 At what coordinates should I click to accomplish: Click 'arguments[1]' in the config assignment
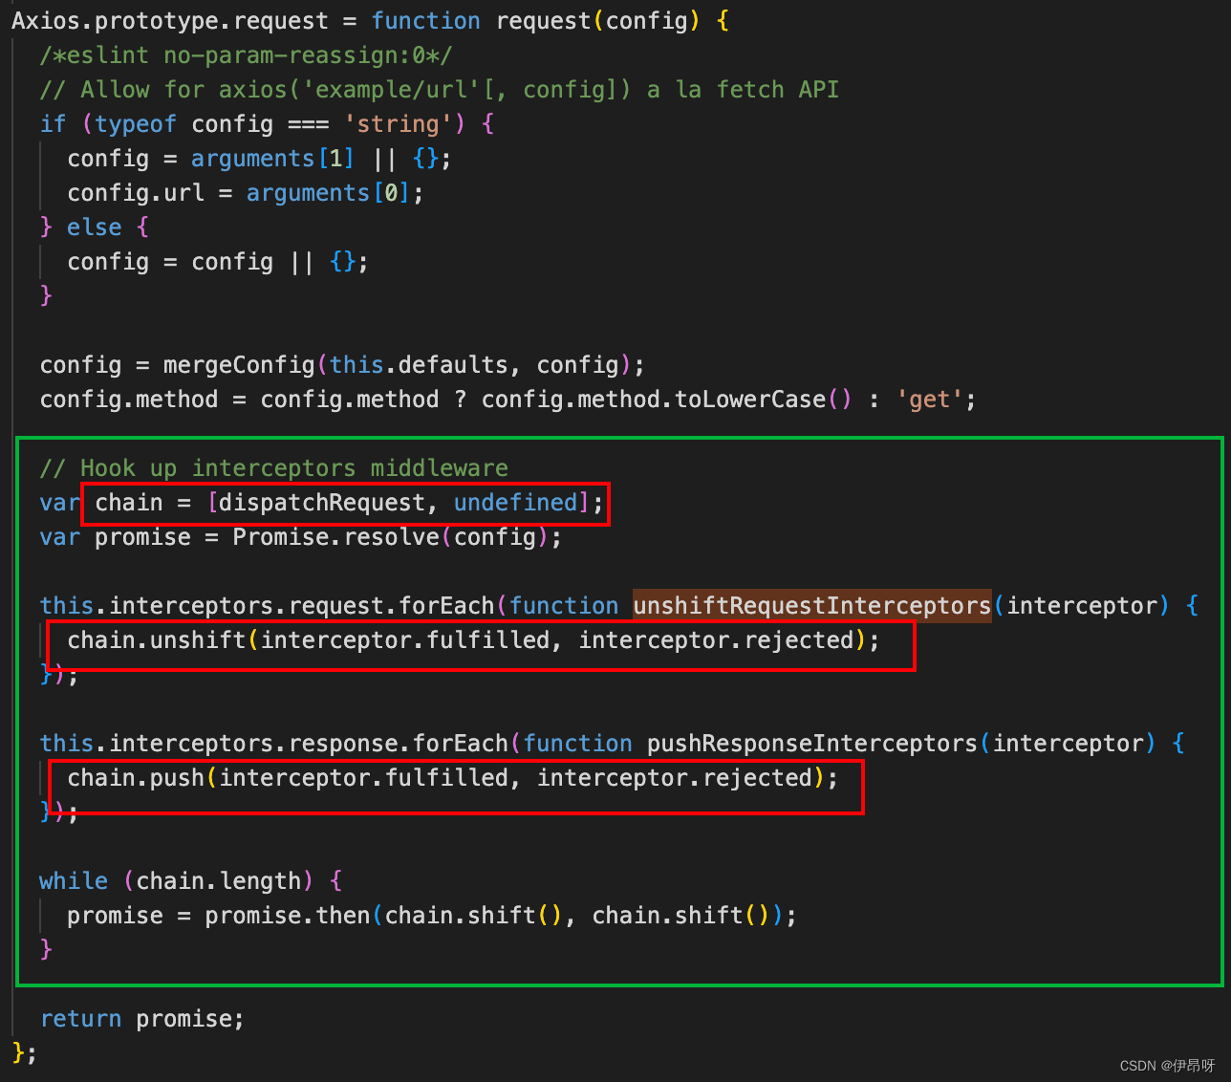(273, 159)
